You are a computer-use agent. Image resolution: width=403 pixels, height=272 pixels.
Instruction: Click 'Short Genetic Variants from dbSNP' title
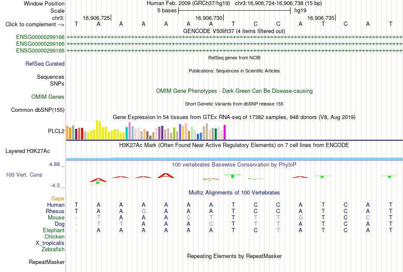tap(234, 104)
